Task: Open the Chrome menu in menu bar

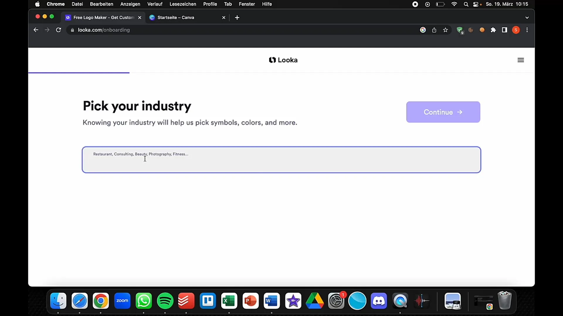Action: [x=56, y=4]
